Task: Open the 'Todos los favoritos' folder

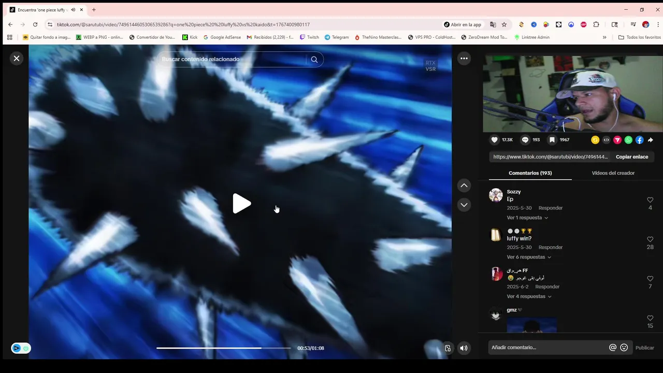Action: tap(640, 37)
